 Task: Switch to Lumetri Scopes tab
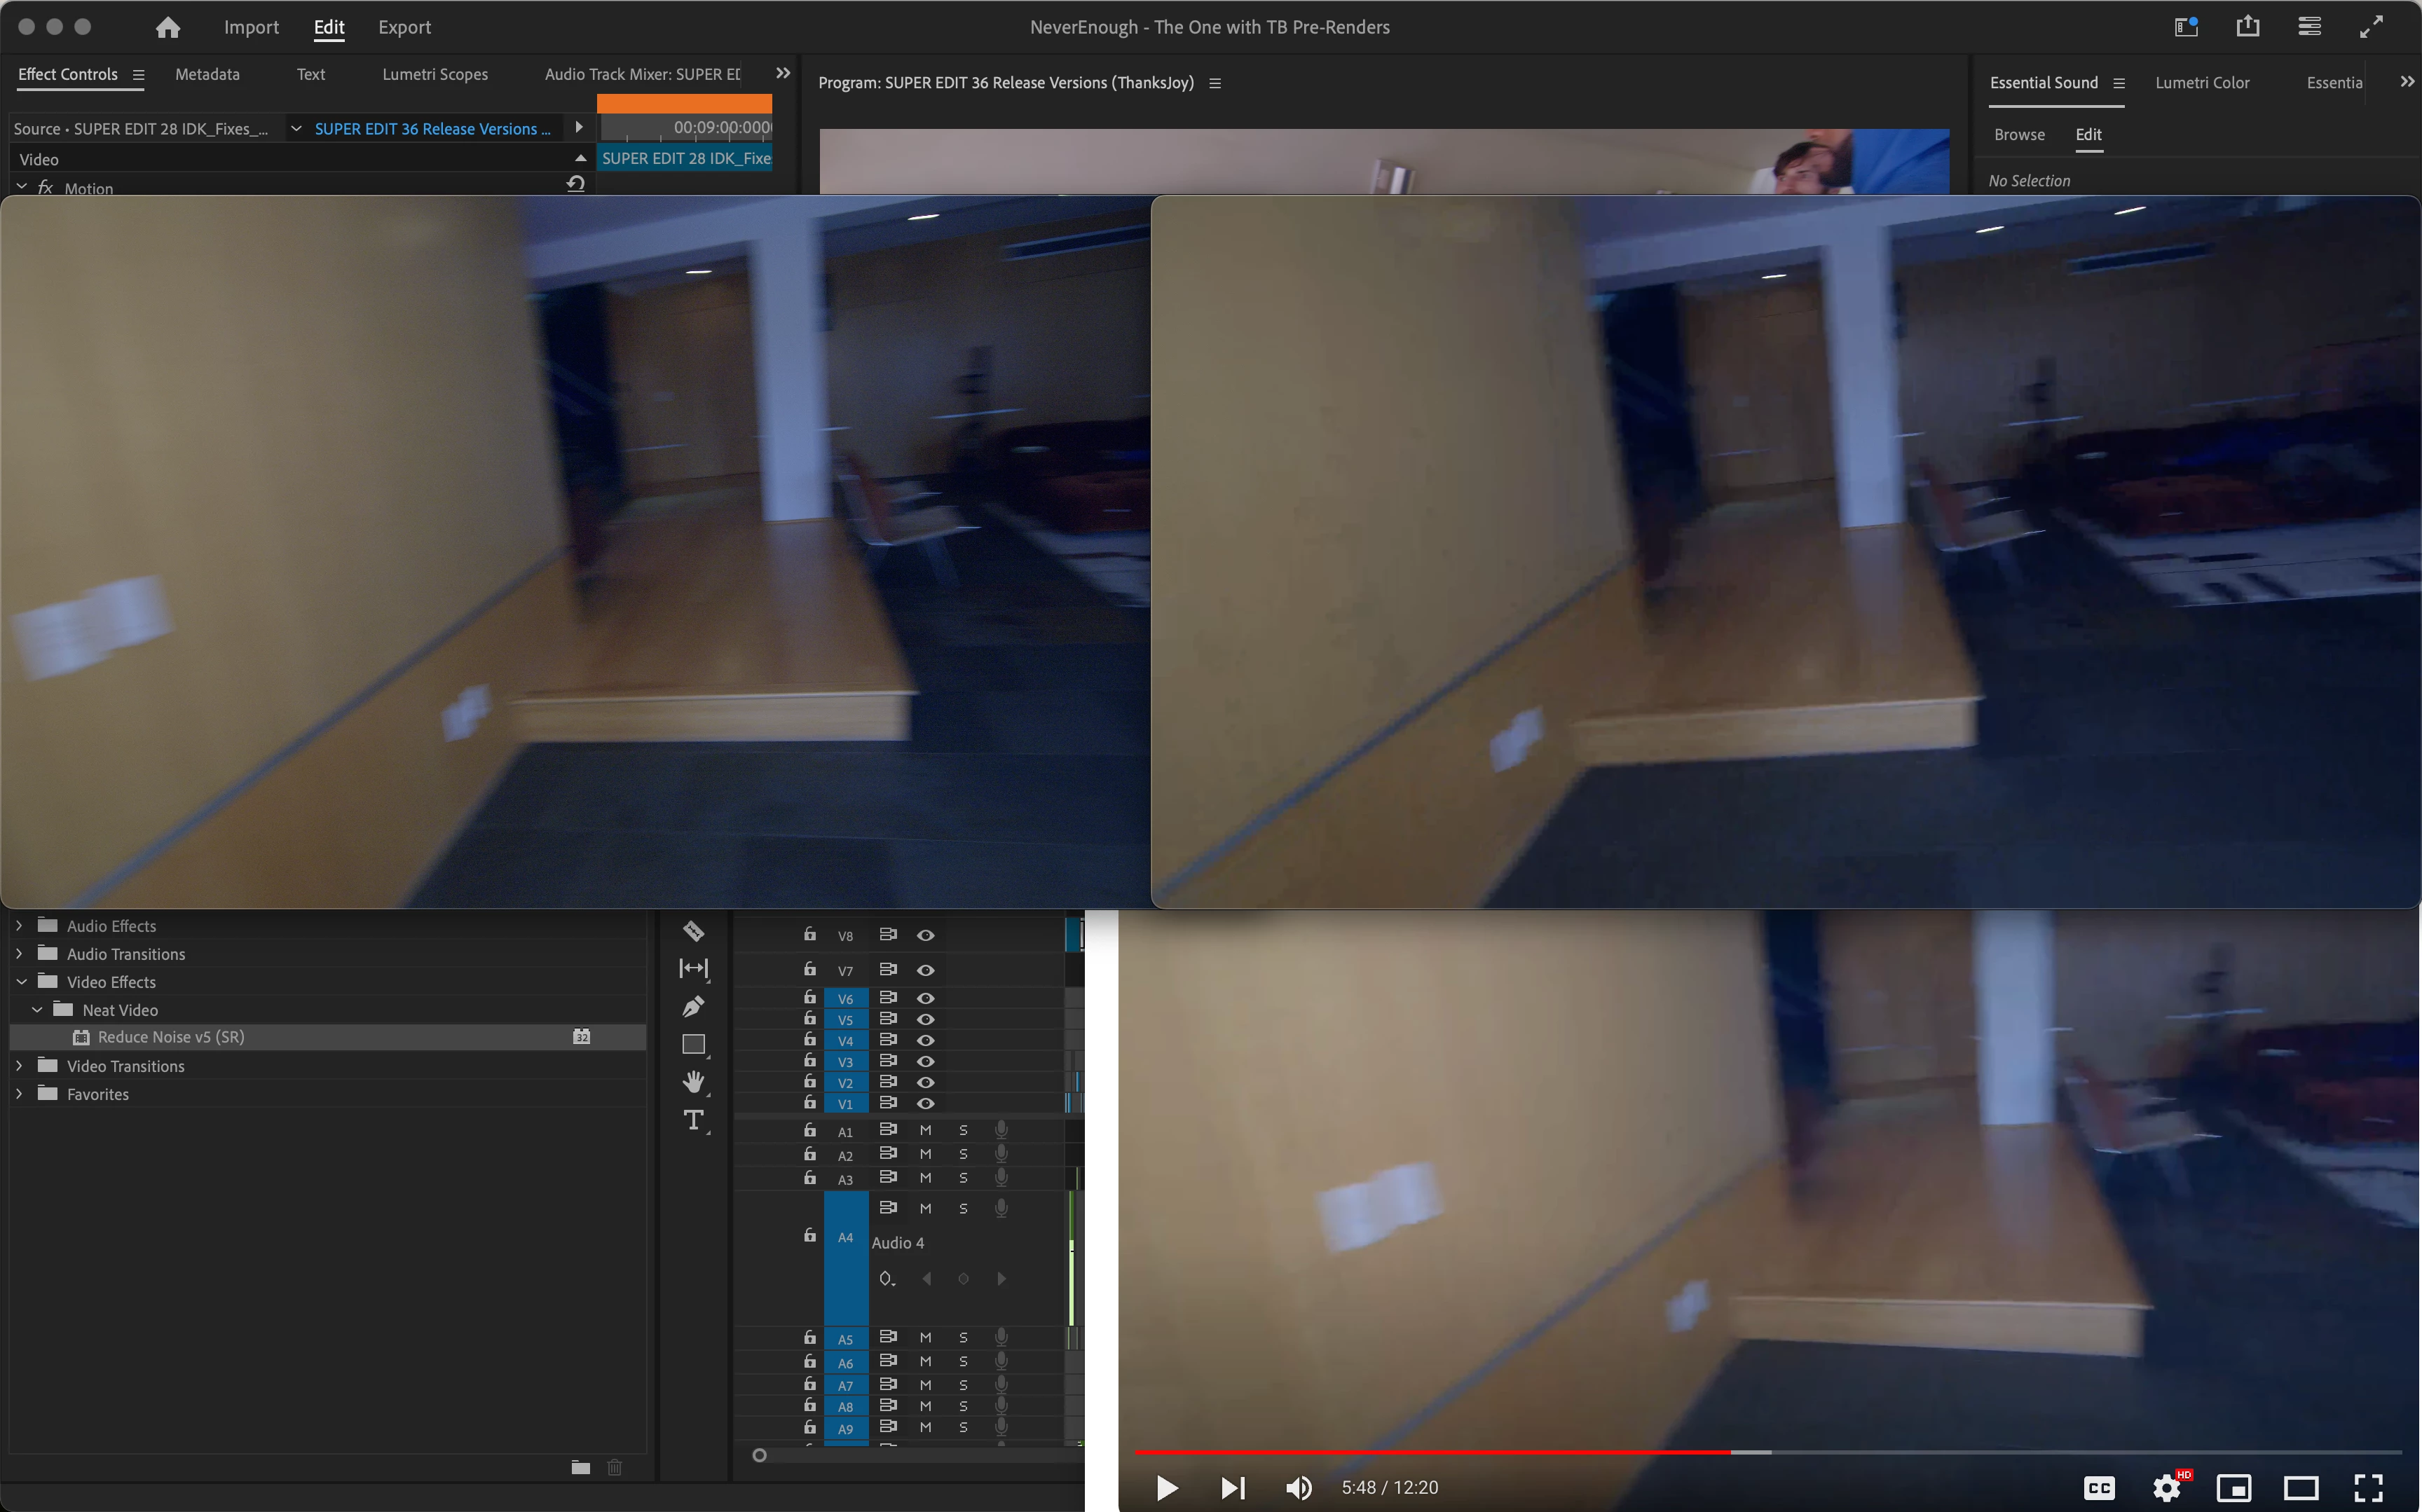435,74
